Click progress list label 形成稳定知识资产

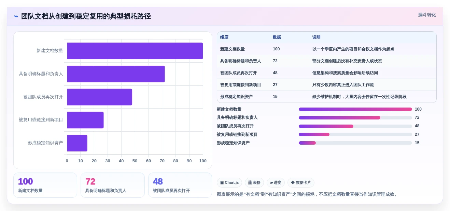(x=233, y=143)
